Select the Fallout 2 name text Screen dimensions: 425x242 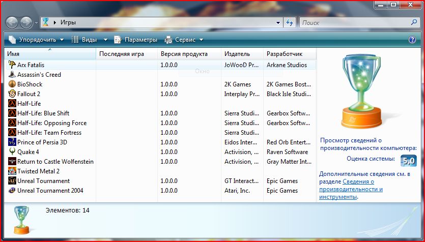(29, 94)
